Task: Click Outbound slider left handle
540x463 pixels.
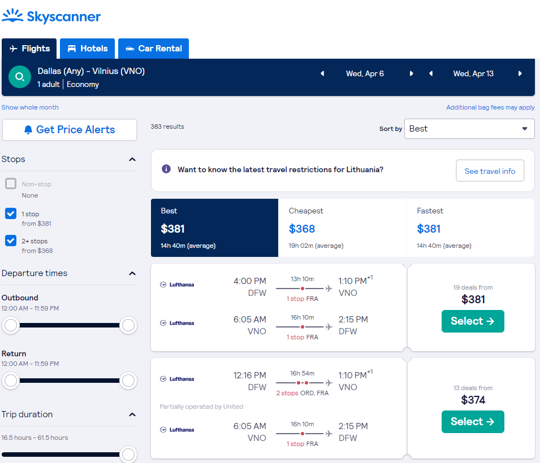Action: click(x=11, y=325)
